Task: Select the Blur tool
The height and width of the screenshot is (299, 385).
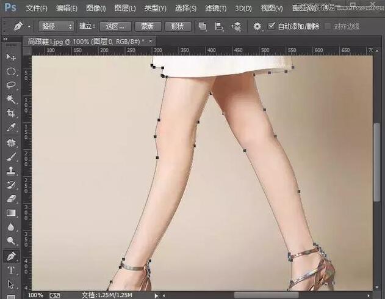Action: tap(11, 227)
